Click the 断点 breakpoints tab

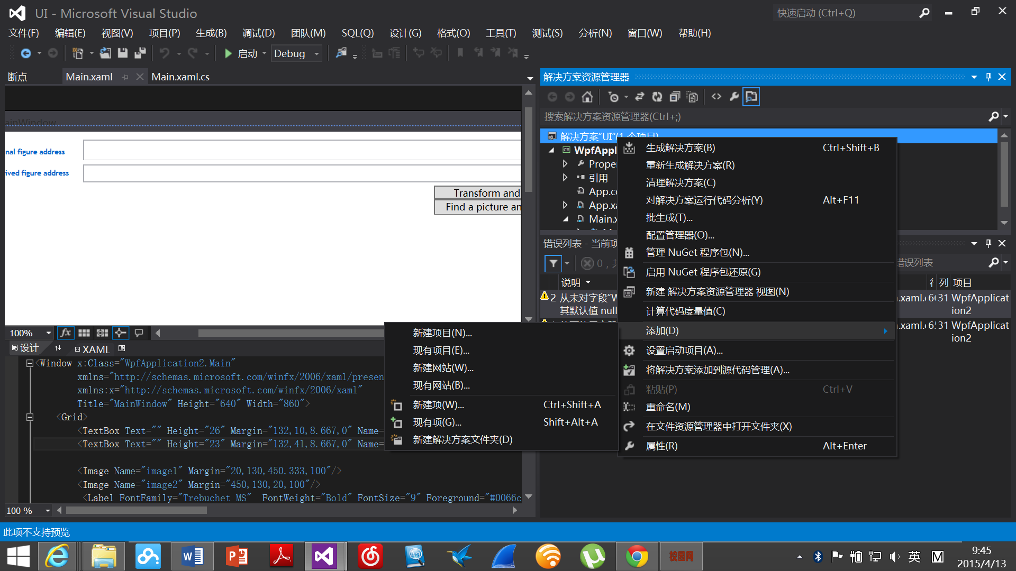coord(17,77)
